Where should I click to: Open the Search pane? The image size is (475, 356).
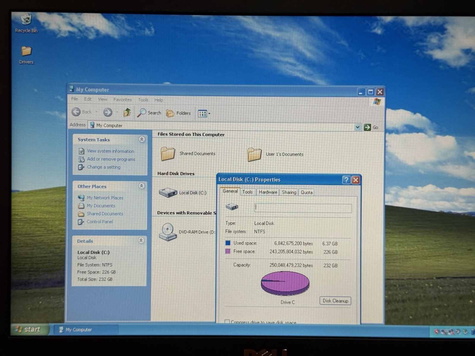(149, 113)
